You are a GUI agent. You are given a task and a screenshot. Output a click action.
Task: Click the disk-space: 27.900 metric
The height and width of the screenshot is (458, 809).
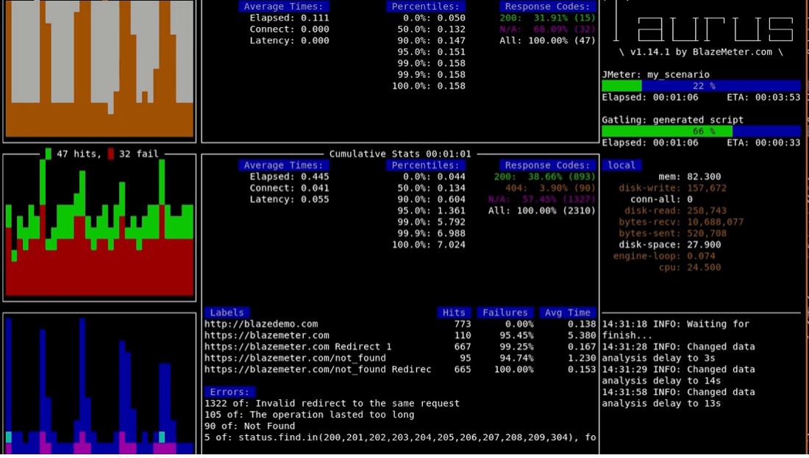tap(670, 245)
